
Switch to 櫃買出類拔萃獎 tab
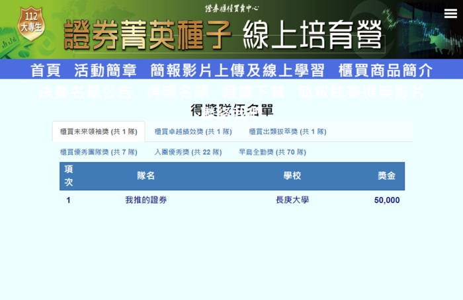pyautogui.click(x=288, y=131)
